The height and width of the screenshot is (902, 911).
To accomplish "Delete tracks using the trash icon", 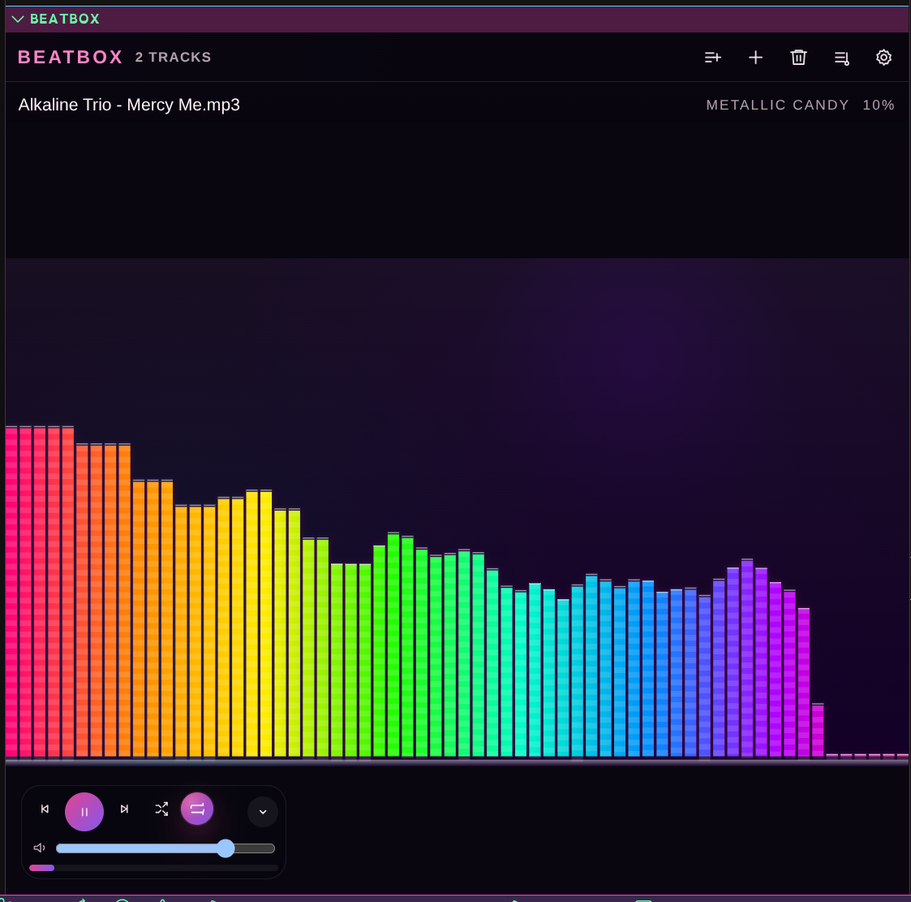I will 798,57.
